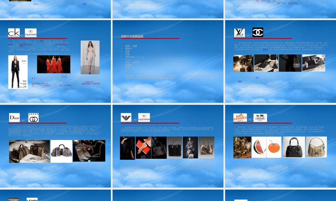Open the black ruffled tote bag photo

point(175,148)
